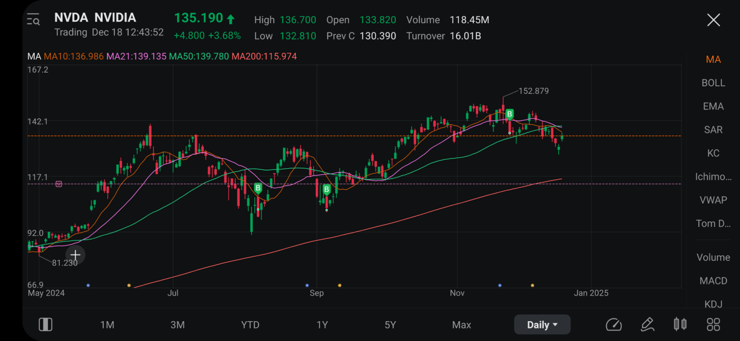Open the speed gauge indicator icon
Viewport: 740px width, 341px height.
614,324
